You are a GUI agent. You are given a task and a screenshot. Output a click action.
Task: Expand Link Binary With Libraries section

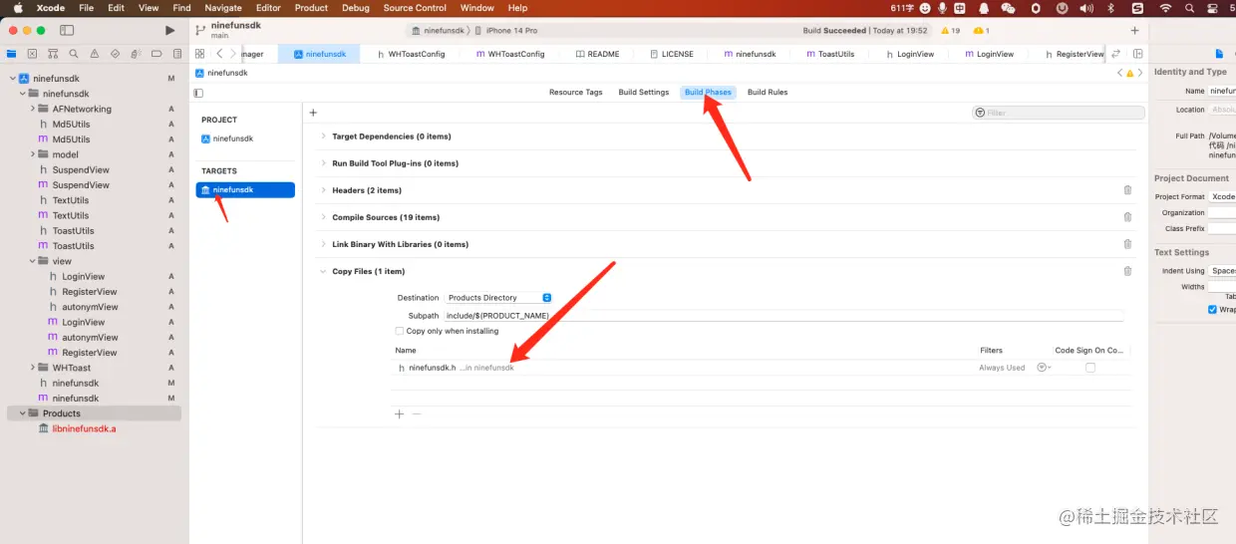(323, 244)
